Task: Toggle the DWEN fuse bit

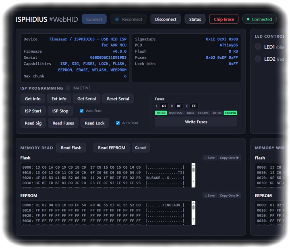Action: [191, 113]
